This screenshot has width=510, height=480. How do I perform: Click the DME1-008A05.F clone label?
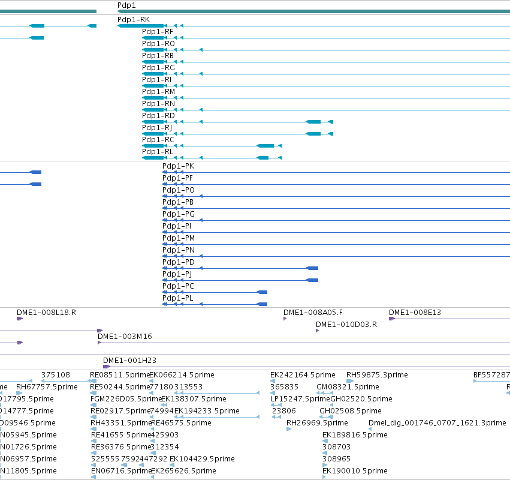(313, 313)
